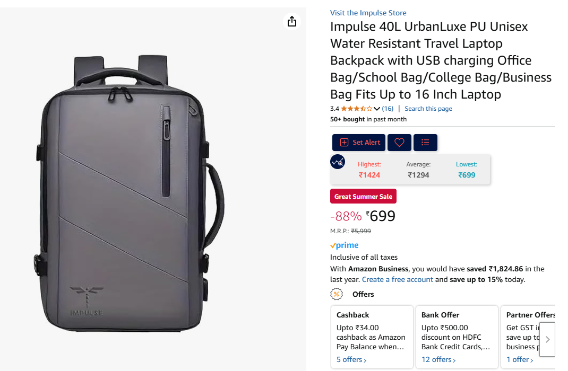Visit the Impulse Store link
Viewport: 568px width, 371px height.
(x=368, y=13)
